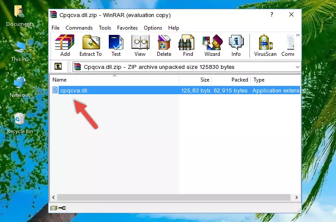Viewport: 336px width, 222px height.
Task: Select the Recycle Bin desktop icon
Action: [x=20, y=123]
